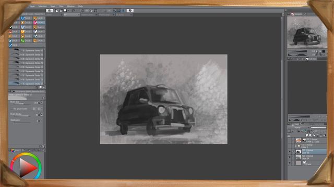Delete sub tool with the trash icon
334x187 pixels.
coord(44,87)
